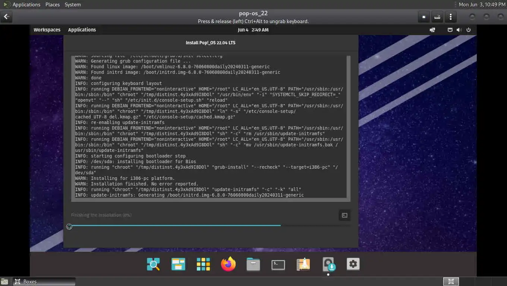507x286 pixels.
Task: Click '/dev/sda: installing bootloader for Bios' log line
Action: 135,162
